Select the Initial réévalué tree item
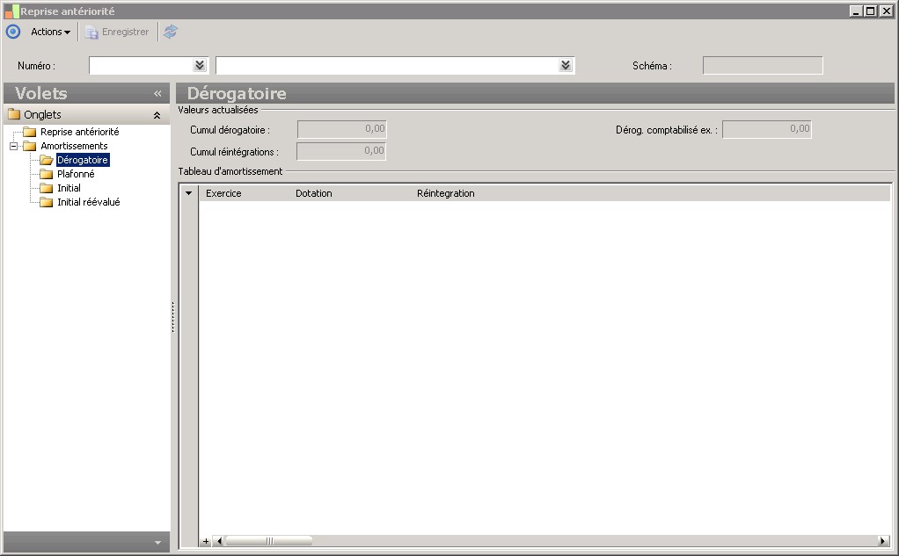The image size is (899, 556). coord(88,202)
